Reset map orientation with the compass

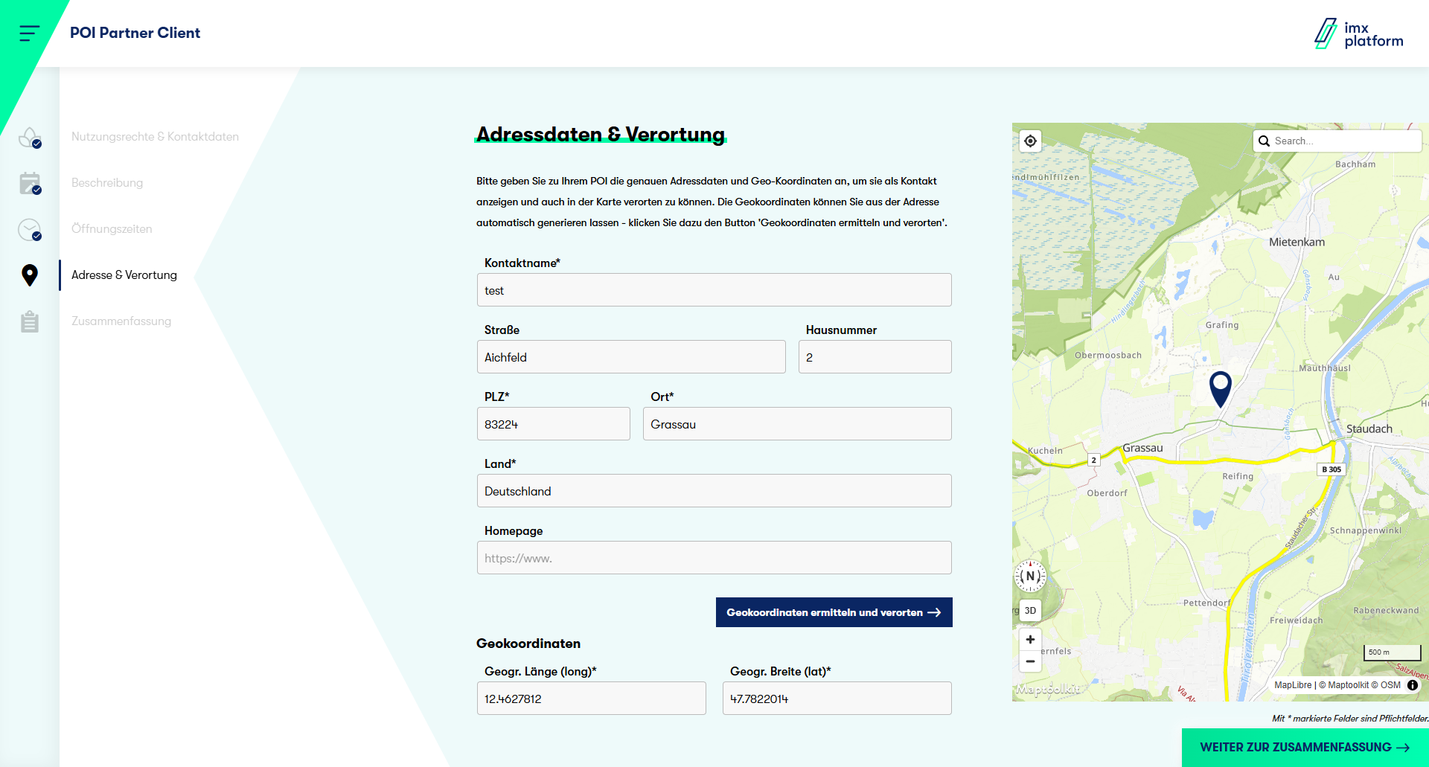(x=1030, y=576)
